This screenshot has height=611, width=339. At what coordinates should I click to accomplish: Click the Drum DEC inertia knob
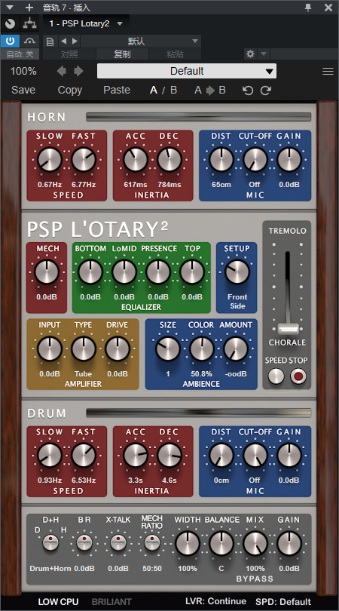169,456
